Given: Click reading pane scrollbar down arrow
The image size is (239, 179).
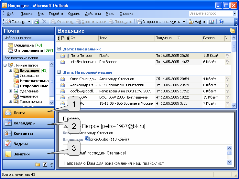Looking at the screenshot, I should click(229, 162).
